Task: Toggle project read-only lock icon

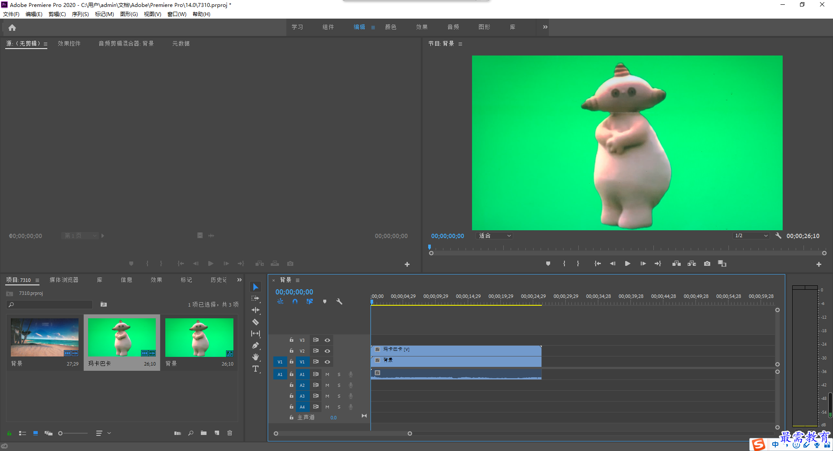Action: pos(9,433)
